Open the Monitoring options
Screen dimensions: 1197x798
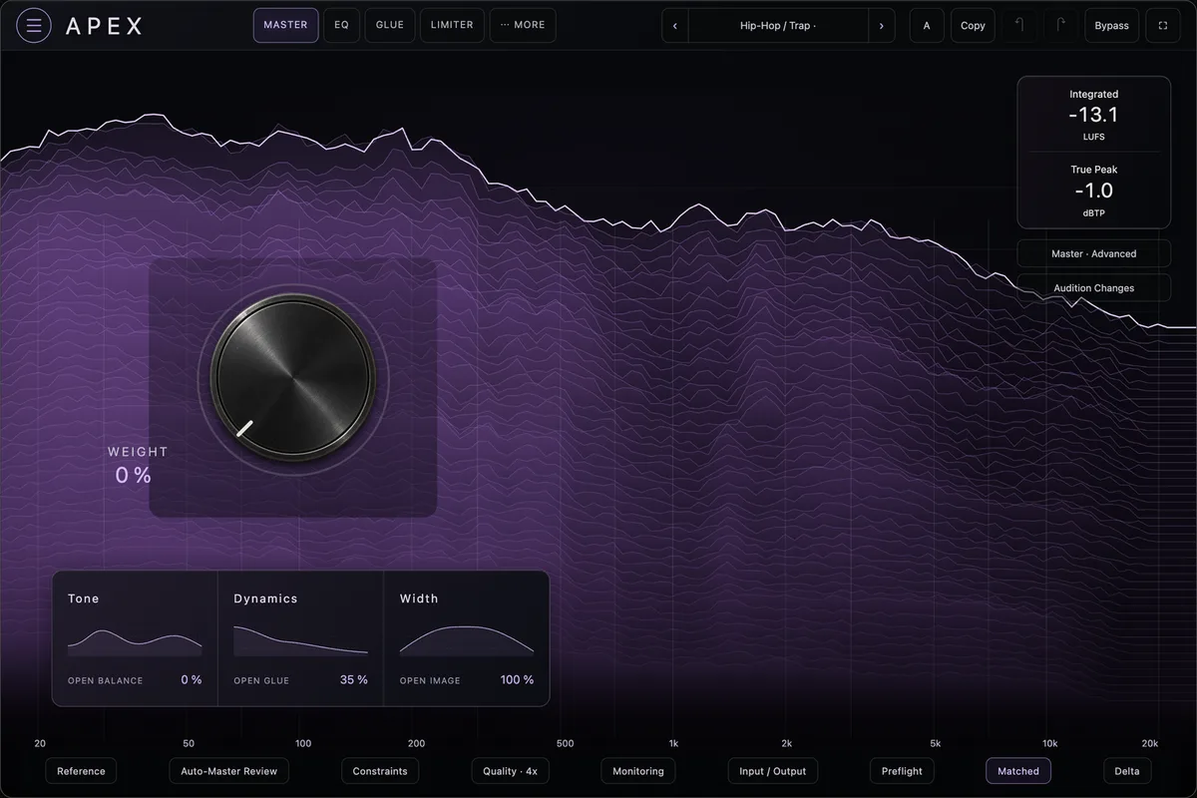(x=638, y=771)
